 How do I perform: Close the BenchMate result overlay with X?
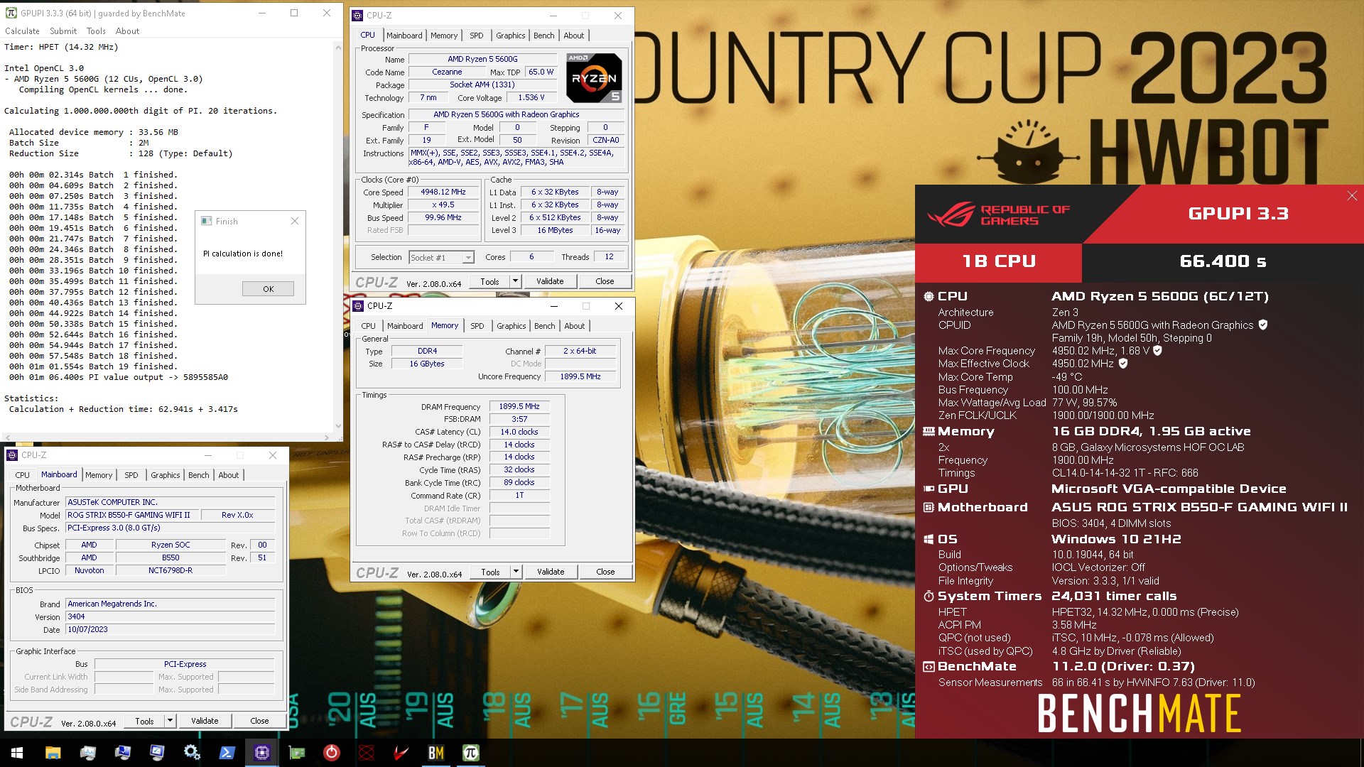coord(1352,196)
